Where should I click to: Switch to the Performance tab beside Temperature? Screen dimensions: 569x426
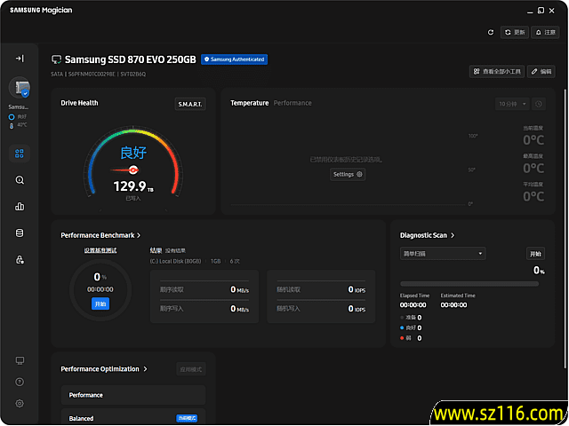pyautogui.click(x=293, y=103)
